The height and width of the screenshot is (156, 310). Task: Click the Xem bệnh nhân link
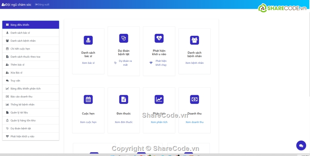pos(194,63)
